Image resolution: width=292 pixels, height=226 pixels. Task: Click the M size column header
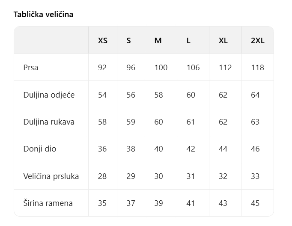pyautogui.click(x=158, y=41)
